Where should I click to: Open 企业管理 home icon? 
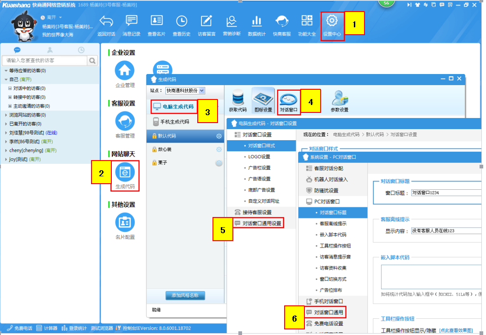[x=125, y=74]
